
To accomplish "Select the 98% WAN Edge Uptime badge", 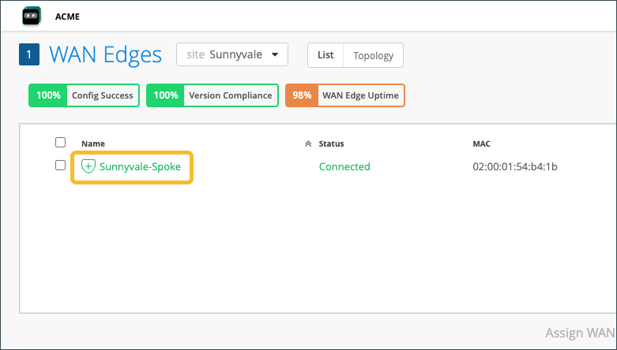I will (x=344, y=95).
